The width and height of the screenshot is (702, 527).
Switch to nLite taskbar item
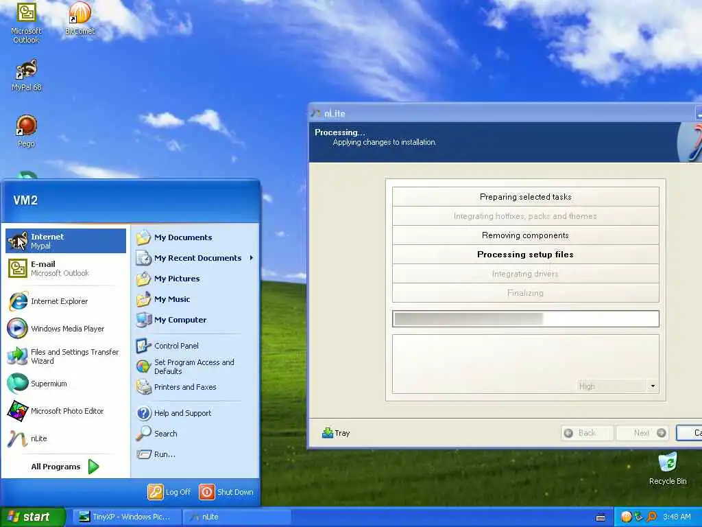237,517
